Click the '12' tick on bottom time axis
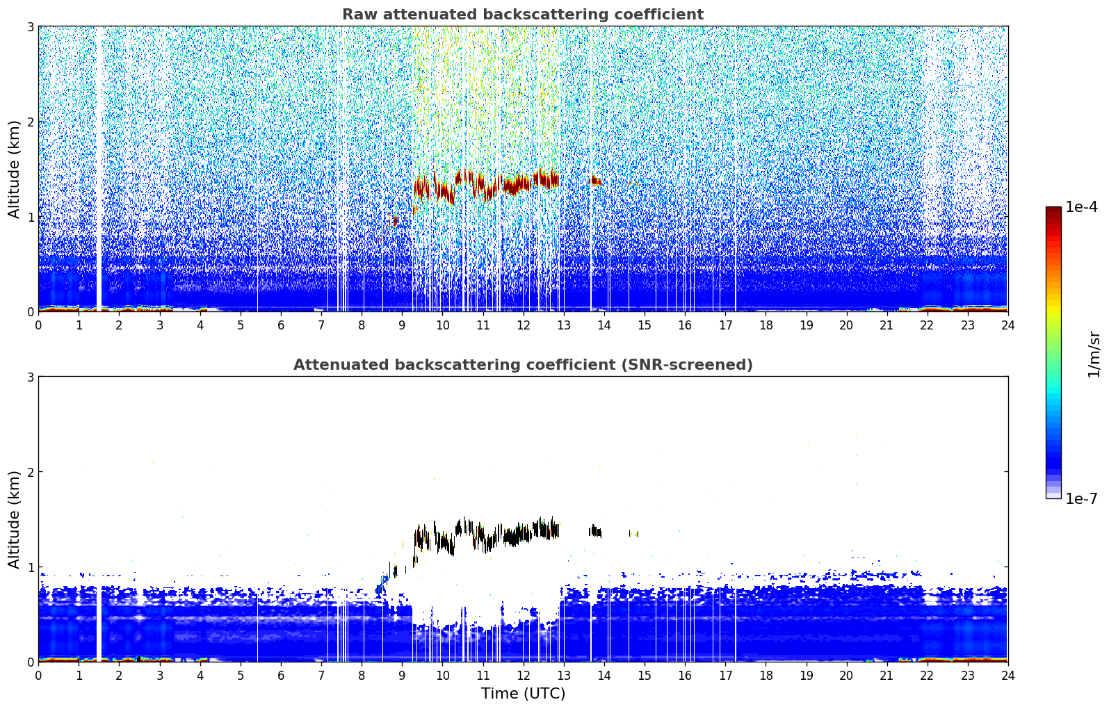The width and height of the screenshot is (1109, 709). coord(523,675)
